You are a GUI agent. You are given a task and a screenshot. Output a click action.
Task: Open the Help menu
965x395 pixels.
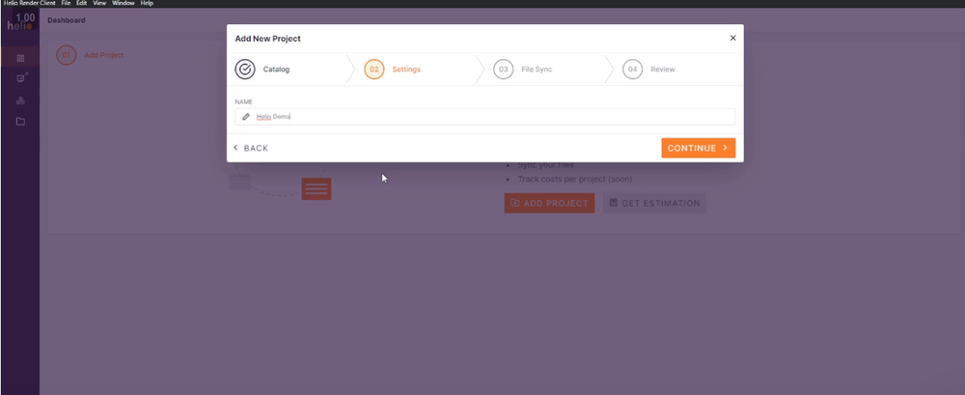coord(147,3)
